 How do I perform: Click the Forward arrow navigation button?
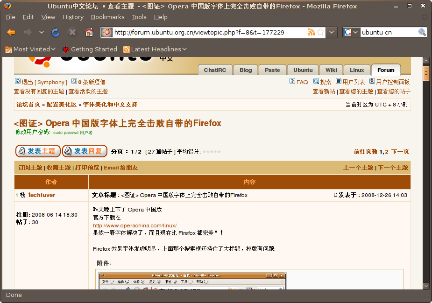tap(28, 33)
